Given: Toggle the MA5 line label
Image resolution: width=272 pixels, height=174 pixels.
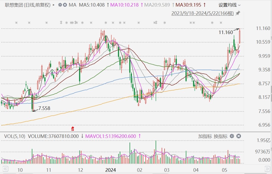Looking at the screenshot, I should [x=92, y=5].
